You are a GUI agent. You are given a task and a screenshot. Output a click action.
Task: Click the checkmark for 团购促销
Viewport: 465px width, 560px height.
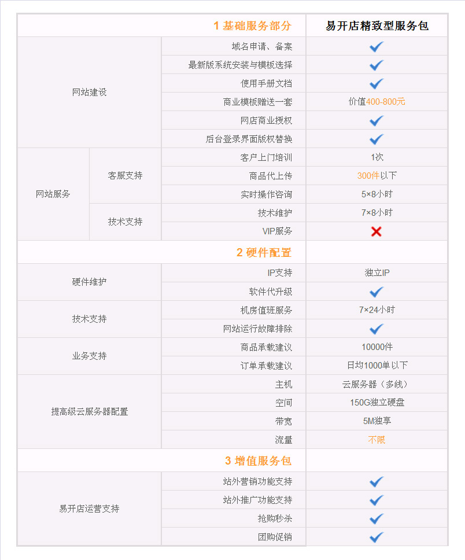point(377,537)
